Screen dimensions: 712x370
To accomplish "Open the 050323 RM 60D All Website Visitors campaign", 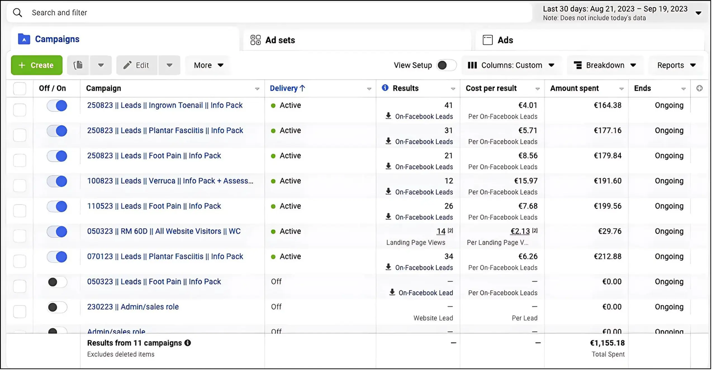I will [x=163, y=231].
